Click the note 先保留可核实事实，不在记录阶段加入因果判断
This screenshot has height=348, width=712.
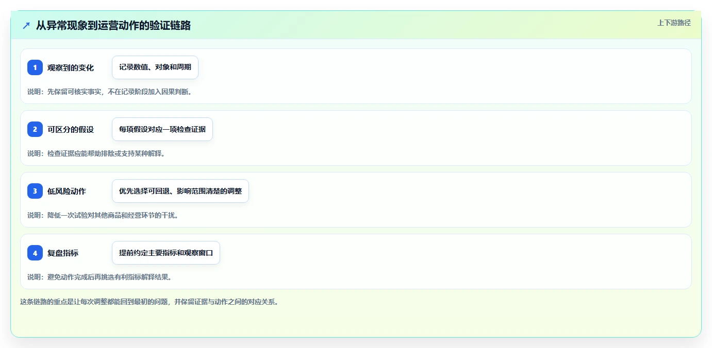point(110,92)
